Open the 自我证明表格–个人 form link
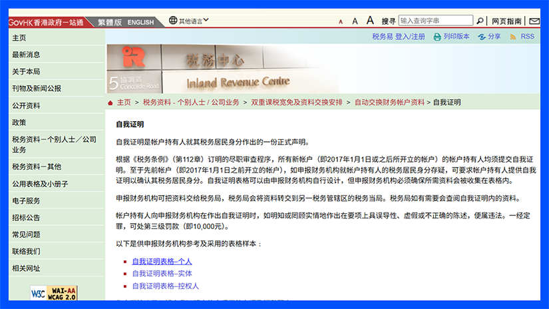 162,261
